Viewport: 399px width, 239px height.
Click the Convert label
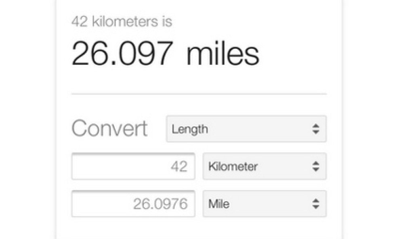(x=109, y=128)
